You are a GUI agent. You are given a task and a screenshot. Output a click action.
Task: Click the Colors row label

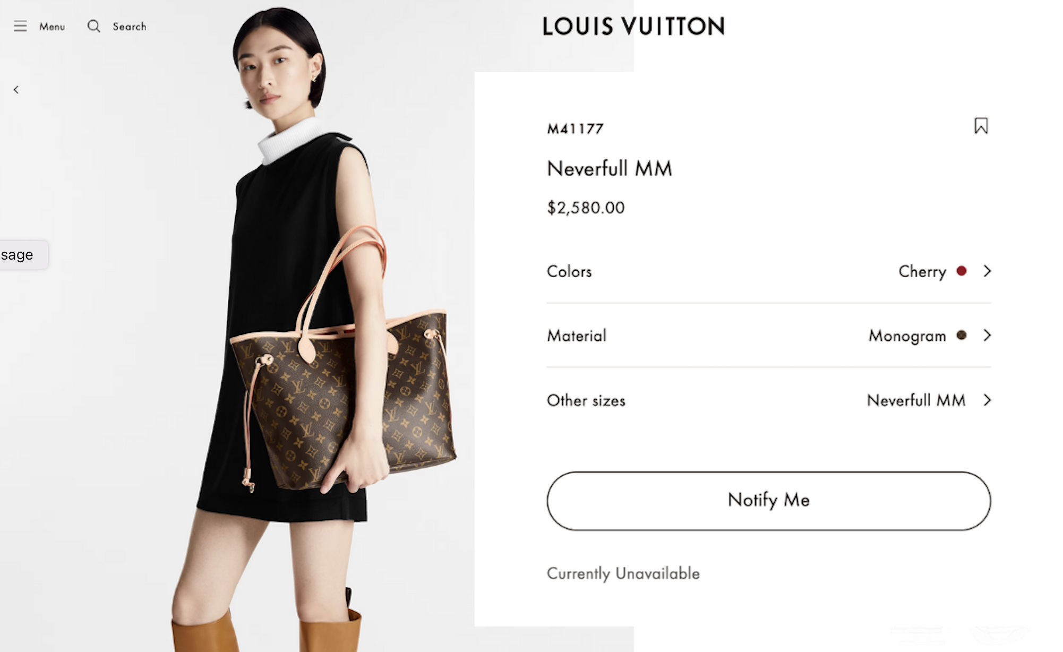pos(569,271)
